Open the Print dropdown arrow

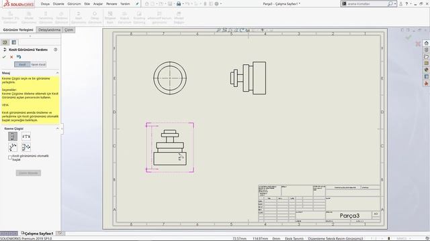coord(183,4)
